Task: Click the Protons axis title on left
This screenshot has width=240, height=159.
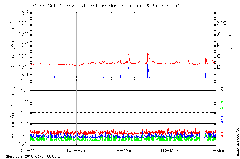Action: pos(13,113)
